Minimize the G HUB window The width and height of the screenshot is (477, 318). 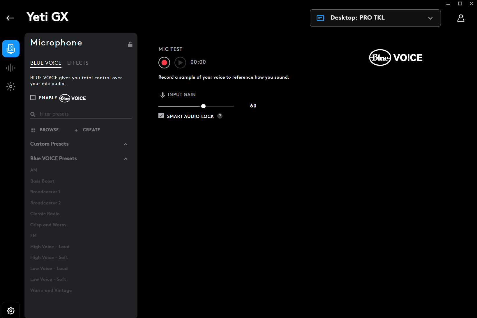pyautogui.click(x=448, y=4)
